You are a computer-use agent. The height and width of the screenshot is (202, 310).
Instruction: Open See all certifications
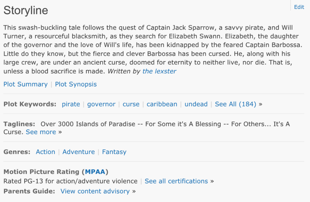[176, 181]
